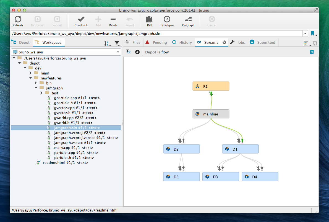This screenshot has height=222, width=329.
Task: Collapse the jamgraph folder
Action: click(x=36, y=88)
